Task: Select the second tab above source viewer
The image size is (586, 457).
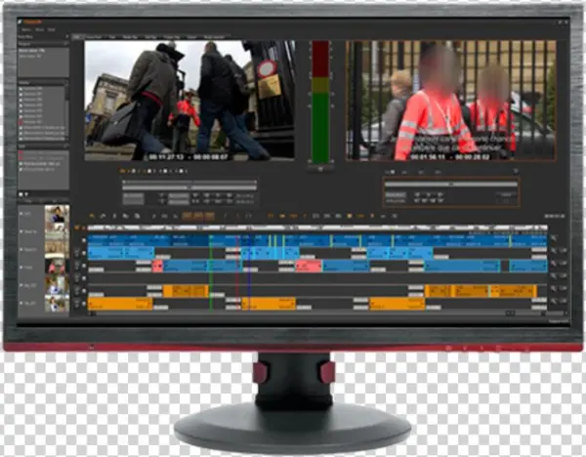Action: (94, 37)
